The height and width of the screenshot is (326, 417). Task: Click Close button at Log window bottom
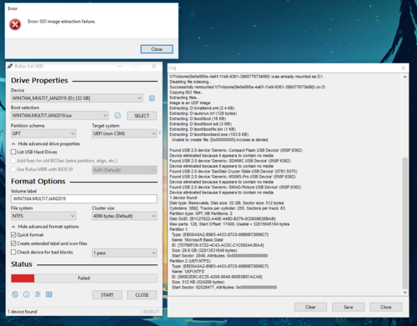(386, 307)
